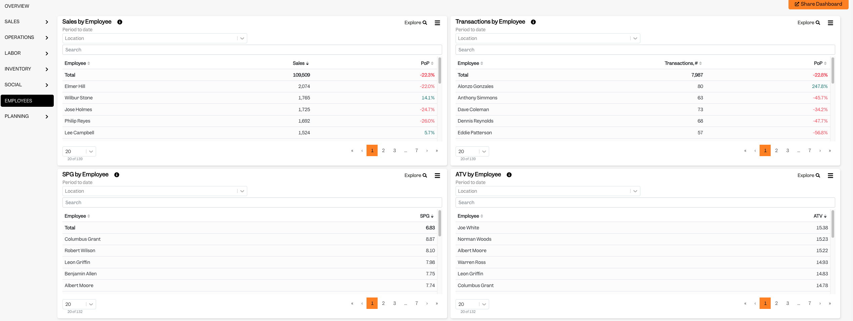Click scrollbar of Sales by Employee table
The height and width of the screenshot is (321, 853).
point(440,71)
